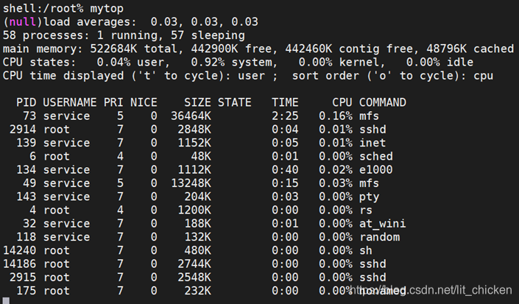Click the USERNAME column header
The height and width of the screenshot is (304, 519).
tap(70, 102)
